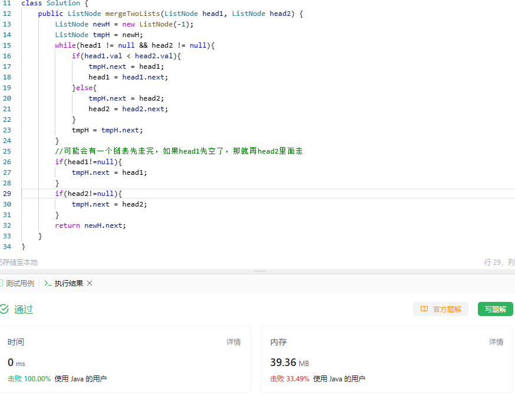Click the test case icon beside 测试用例
Image resolution: width=515 pixels, height=399 pixels.
1,283
